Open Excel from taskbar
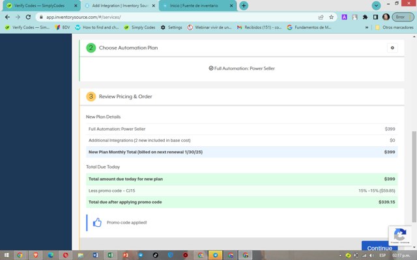Image resolution: width=417 pixels, height=260 pixels. pos(110,255)
